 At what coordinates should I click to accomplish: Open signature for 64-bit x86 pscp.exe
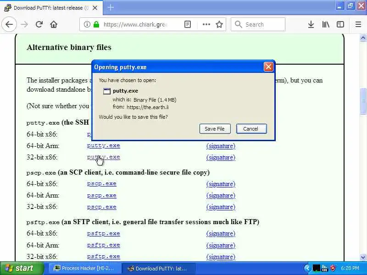[221, 184]
